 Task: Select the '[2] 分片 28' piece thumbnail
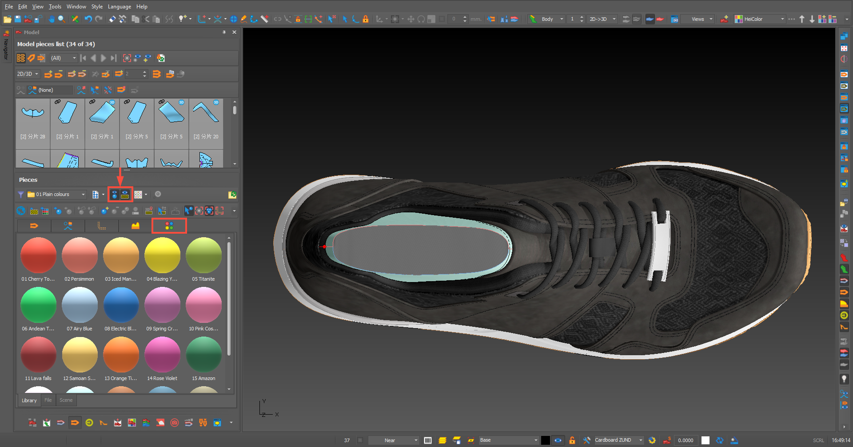pyautogui.click(x=33, y=120)
